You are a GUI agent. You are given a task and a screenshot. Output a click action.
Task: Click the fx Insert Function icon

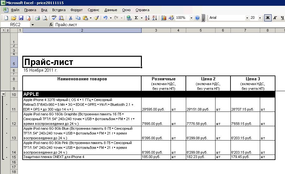coord(51,25)
